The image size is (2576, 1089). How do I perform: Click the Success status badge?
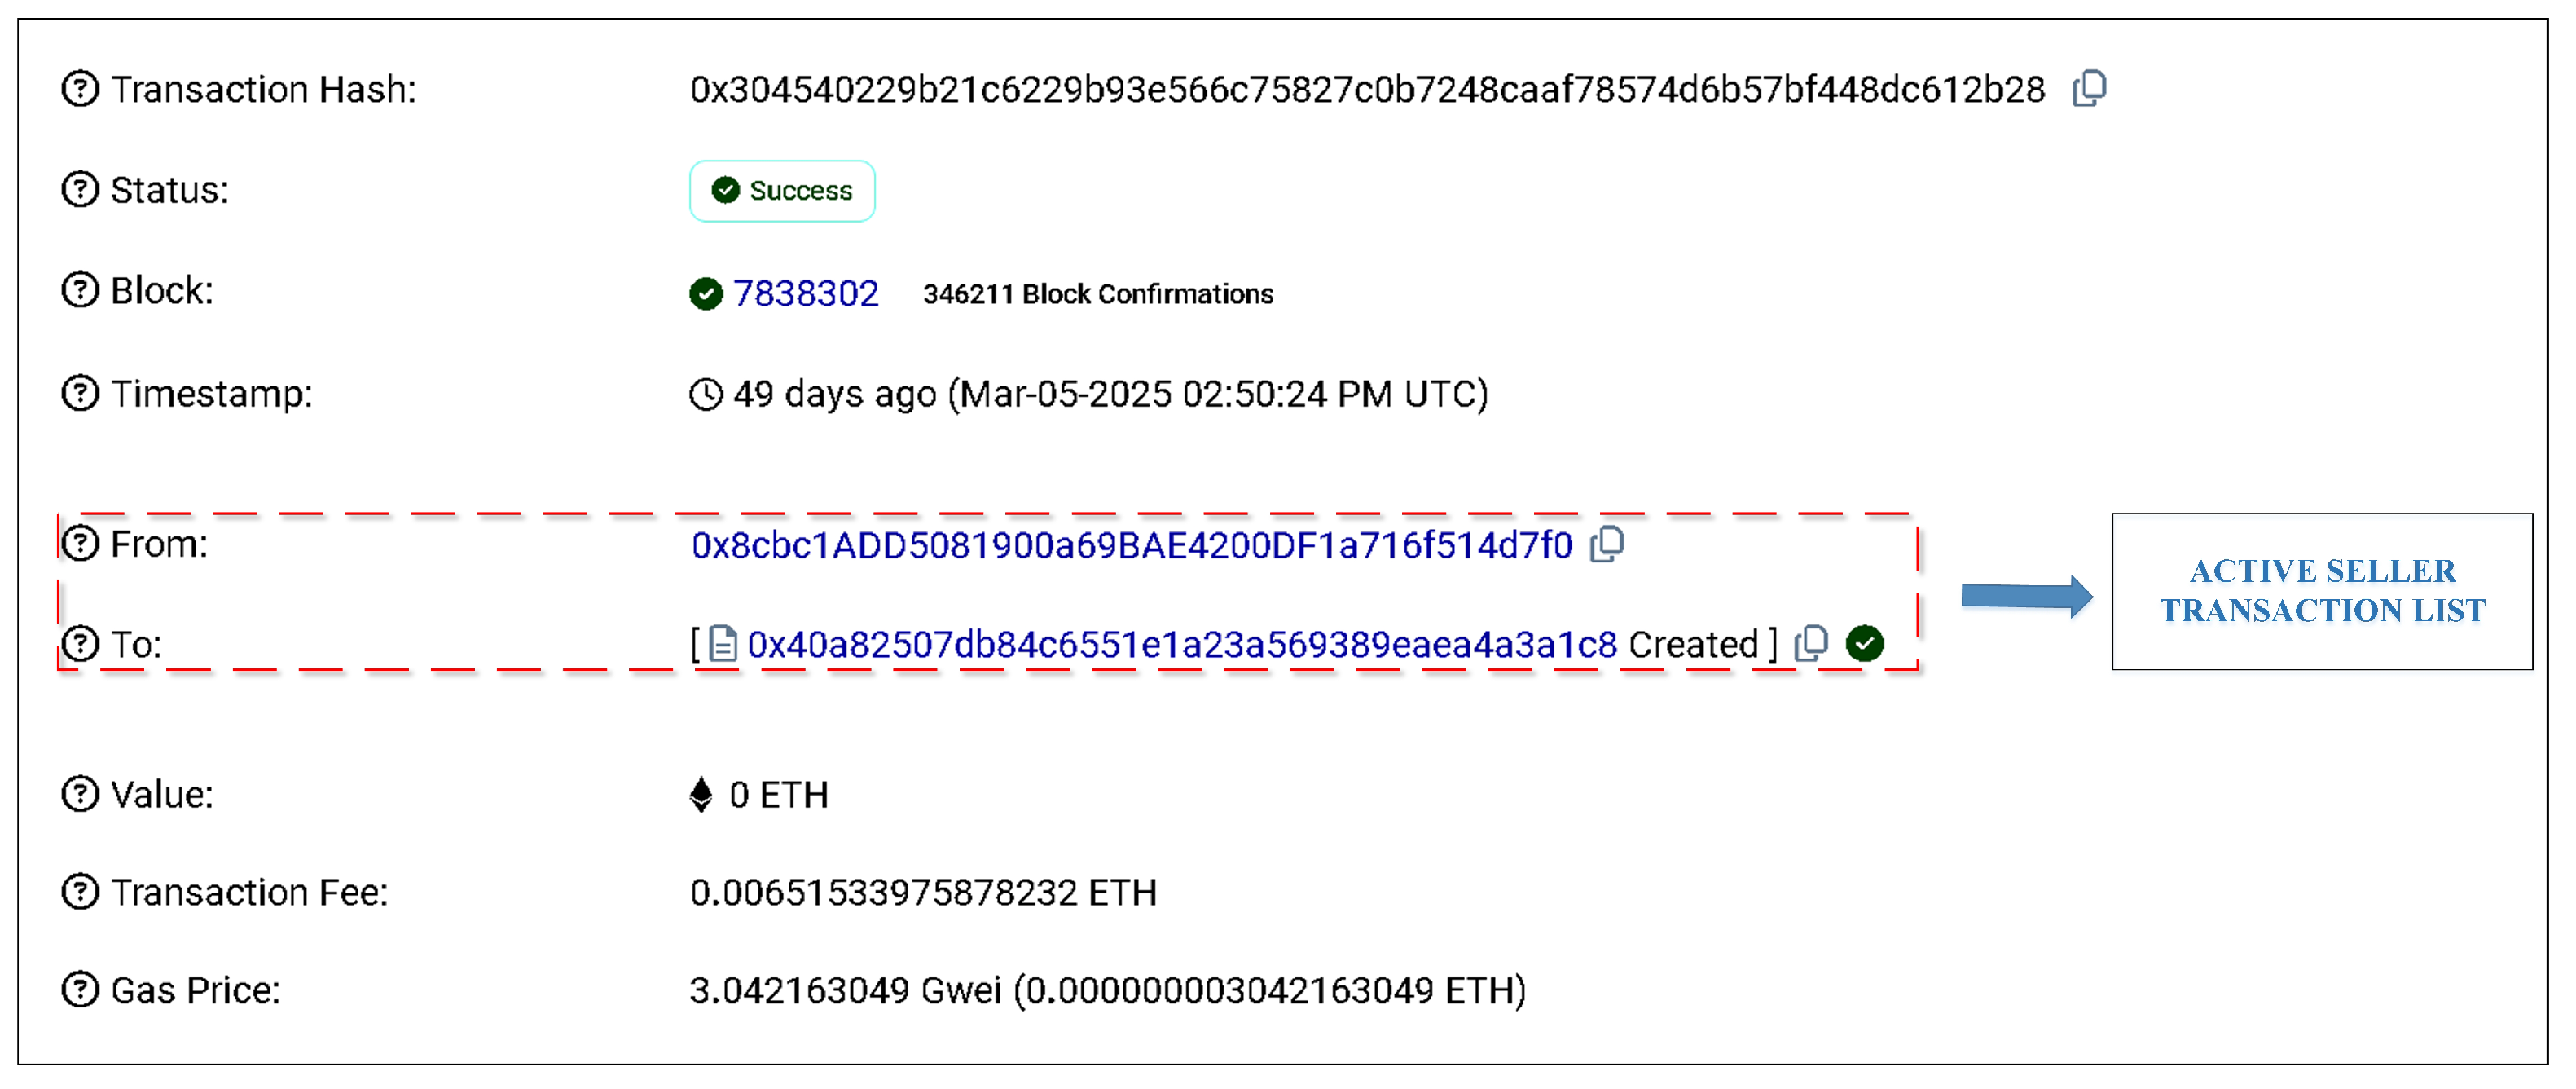pyautogui.click(x=782, y=190)
